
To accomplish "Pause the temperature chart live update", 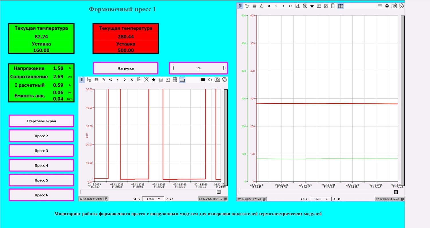I will tap(240, 6).
